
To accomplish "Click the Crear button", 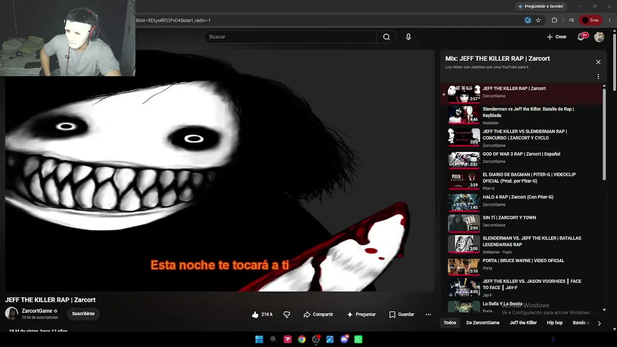I will [x=556, y=37].
